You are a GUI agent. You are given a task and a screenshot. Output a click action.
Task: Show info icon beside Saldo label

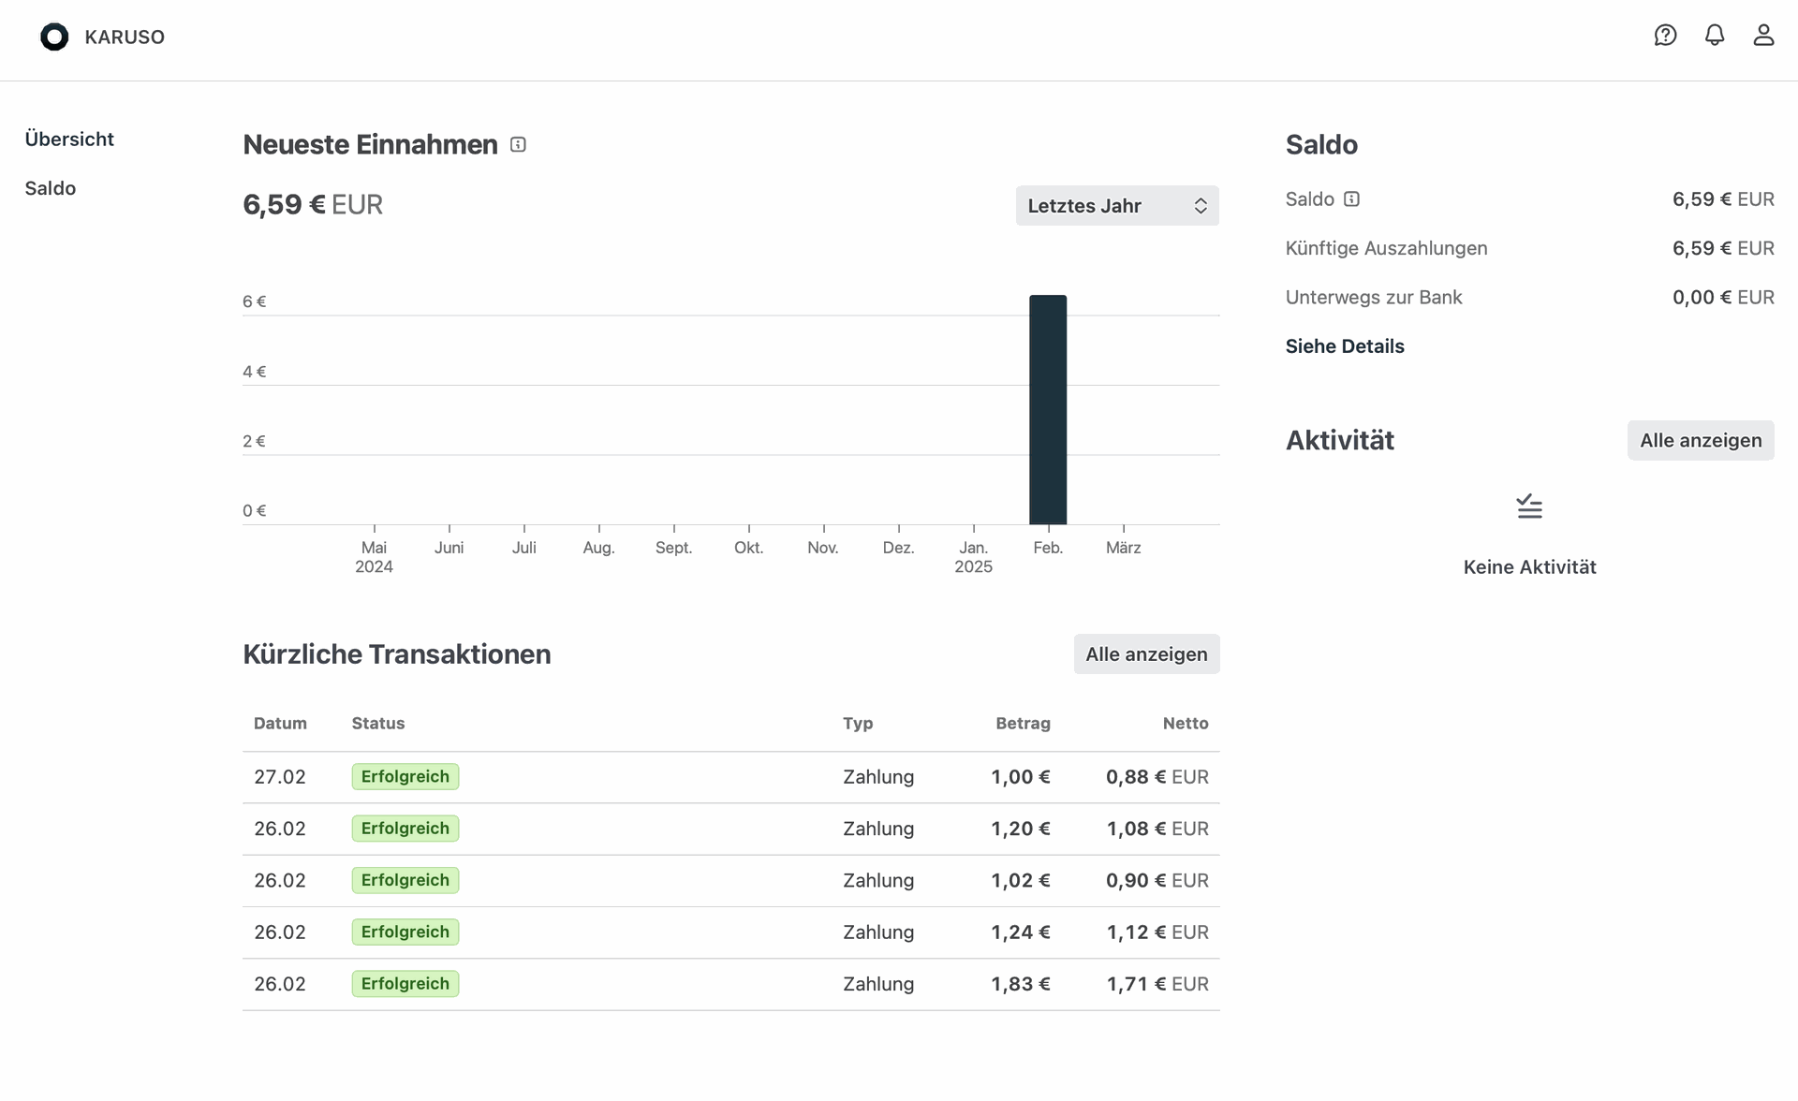(x=1351, y=198)
